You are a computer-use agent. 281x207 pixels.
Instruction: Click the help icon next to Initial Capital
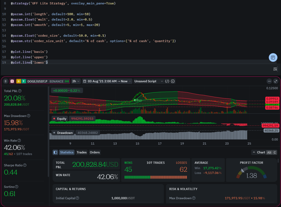coord(77,198)
